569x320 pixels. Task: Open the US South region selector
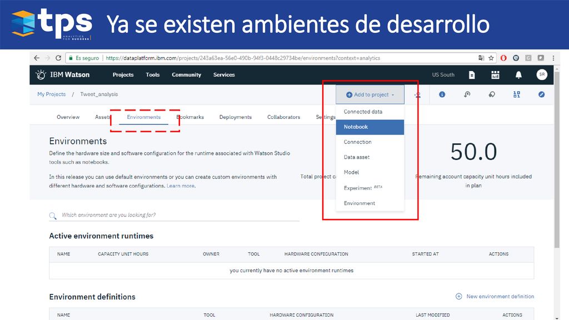click(x=443, y=75)
